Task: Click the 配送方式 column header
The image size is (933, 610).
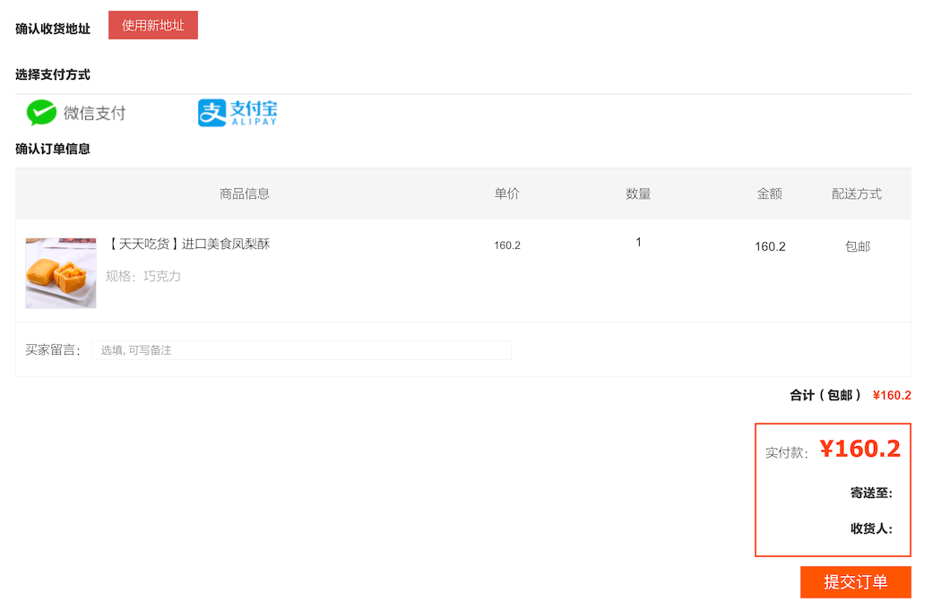Action: pyautogui.click(x=857, y=193)
